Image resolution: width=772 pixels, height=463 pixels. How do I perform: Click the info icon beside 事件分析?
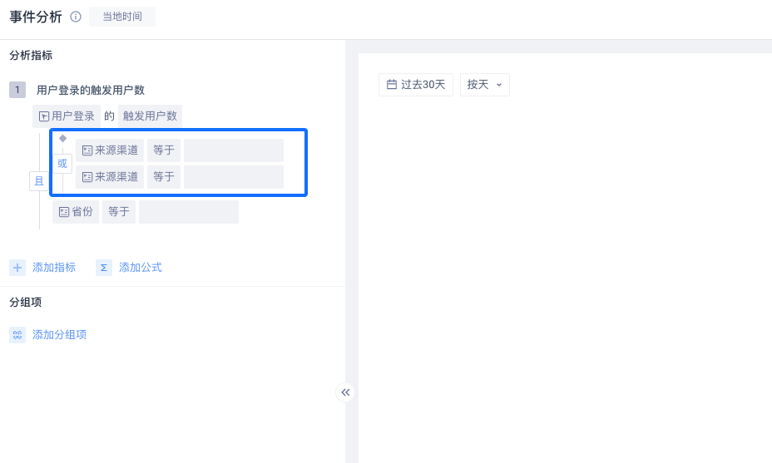click(76, 17)
